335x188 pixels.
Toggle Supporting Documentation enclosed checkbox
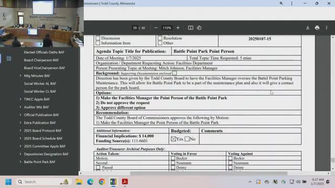point(174,73)
